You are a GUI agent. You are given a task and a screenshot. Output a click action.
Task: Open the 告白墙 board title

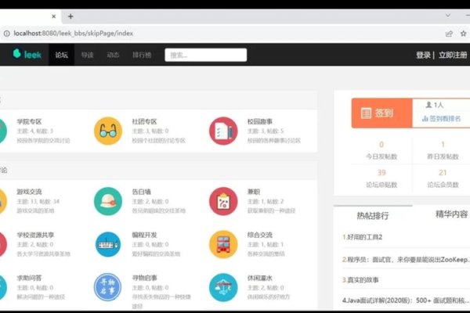click(141, 192)
